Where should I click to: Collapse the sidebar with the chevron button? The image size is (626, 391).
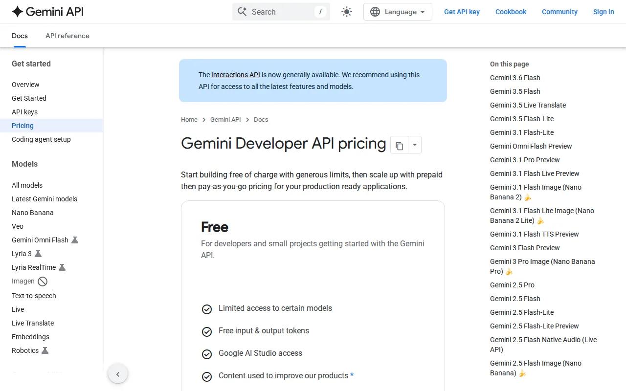tap(118, 374)
